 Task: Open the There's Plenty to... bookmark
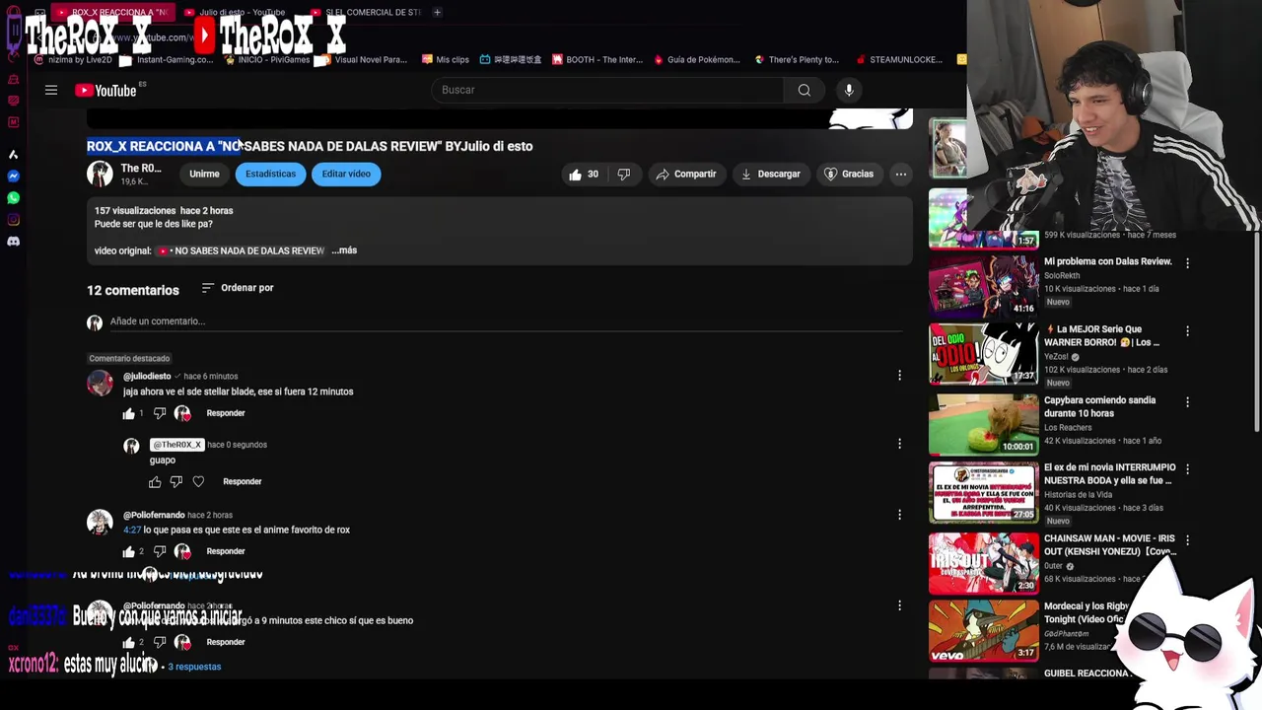[797, 59]
